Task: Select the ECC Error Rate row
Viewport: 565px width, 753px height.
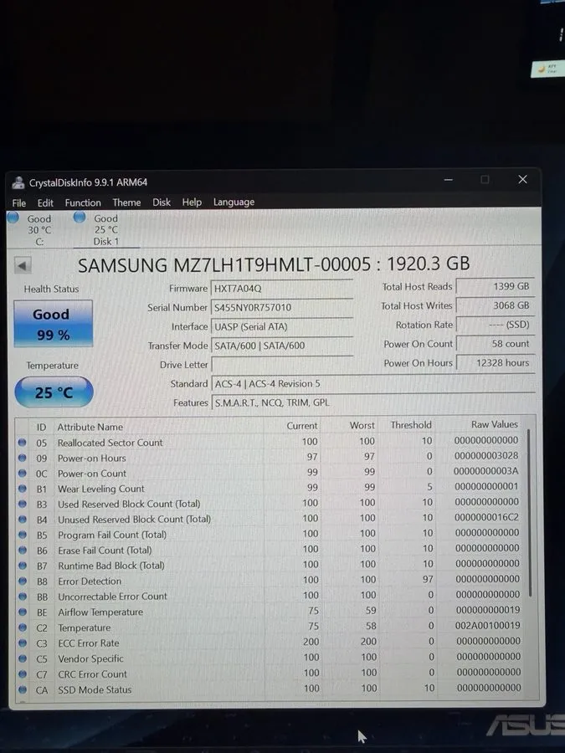Action: (x=270, y=642)
